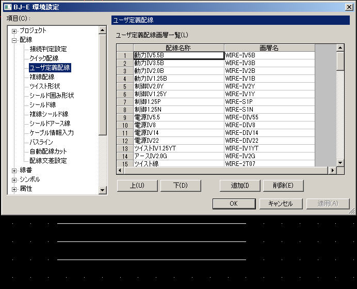Click the tree panel's scroll-up arrow
The width and height of the screenshot is (357, 289).
(103, 30)
